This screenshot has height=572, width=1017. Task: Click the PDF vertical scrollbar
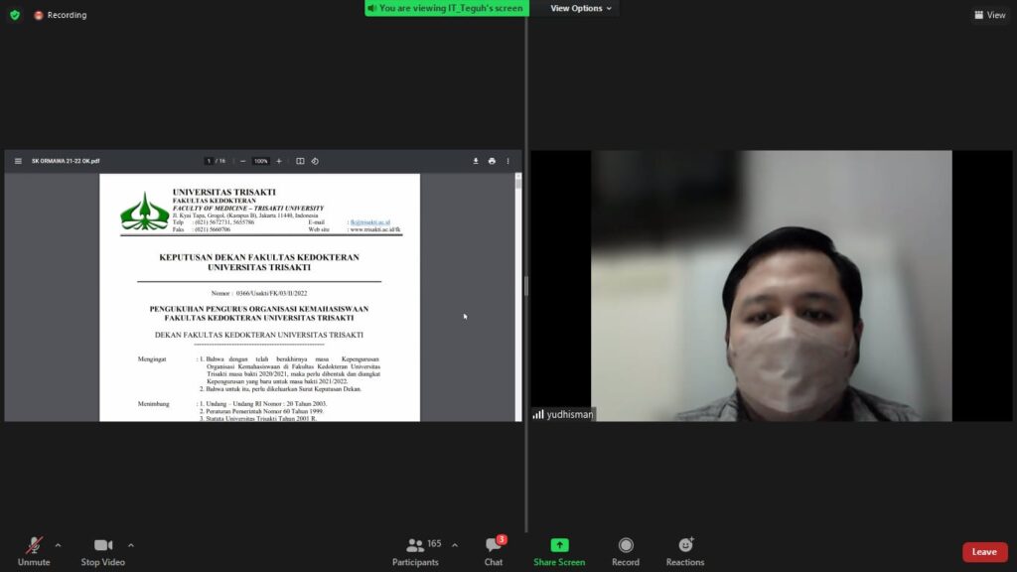point(518,297)
